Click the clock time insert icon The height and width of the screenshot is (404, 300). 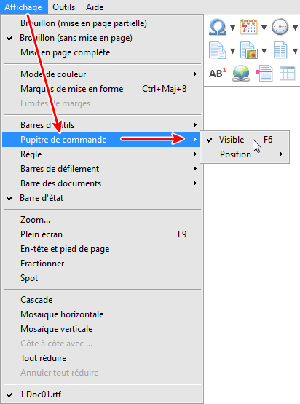tap(280, 27)
